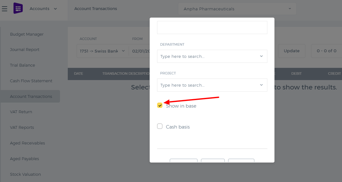342x182 pixels.
Task: Enable the Cash basis checkbox
Action: (x=160, y=126)
